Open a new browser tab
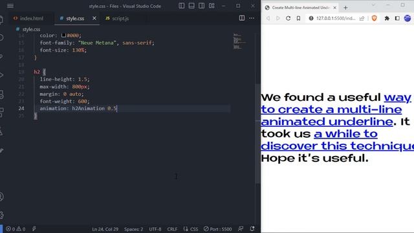The width and height of the screenshot is (414, 233). pos(345,8)
